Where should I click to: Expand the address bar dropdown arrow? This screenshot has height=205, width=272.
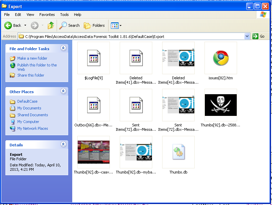click(247, 36)
